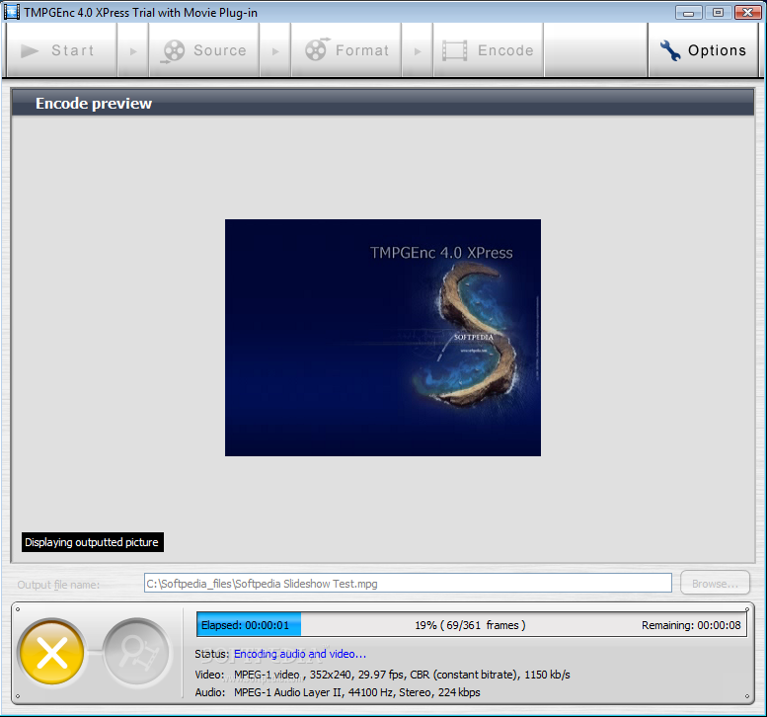Open the Encode stage tab
Screen dimensions: 767x717
489,50
